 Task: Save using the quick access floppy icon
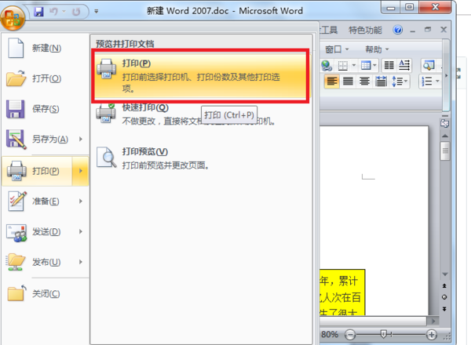[38, 12]
